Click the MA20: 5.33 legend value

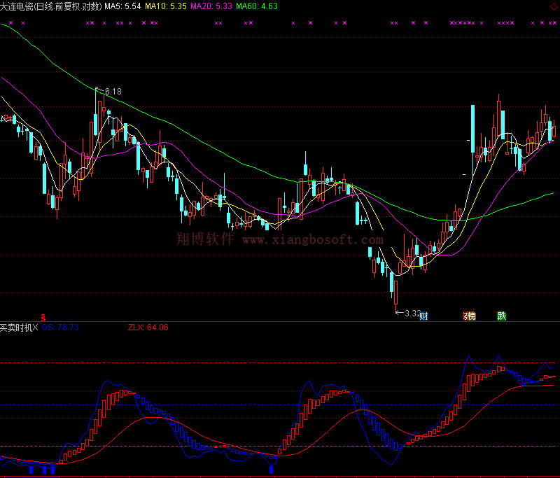pyautogui.click(x=211, y=6)
